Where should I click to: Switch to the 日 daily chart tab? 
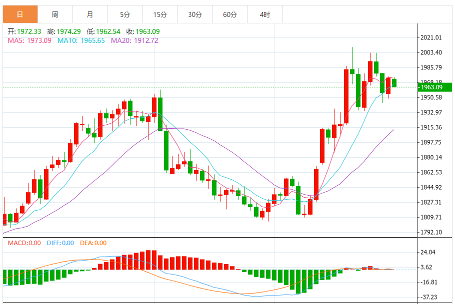(x=20, y=14)
